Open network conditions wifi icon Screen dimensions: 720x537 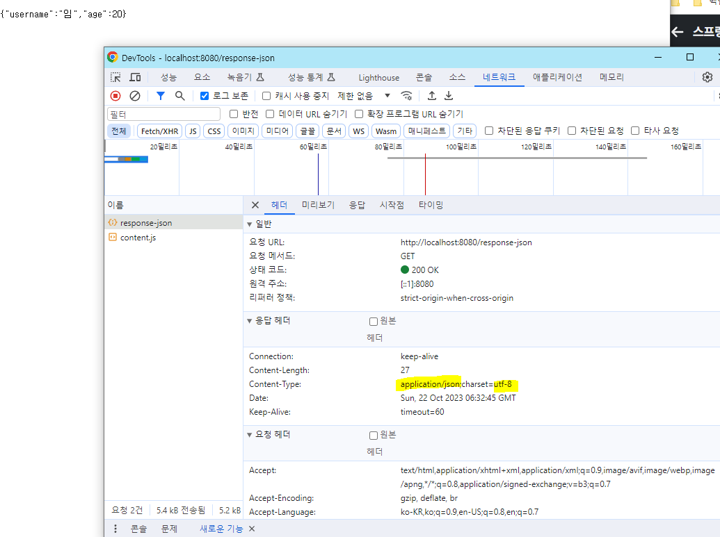[406, 96]
